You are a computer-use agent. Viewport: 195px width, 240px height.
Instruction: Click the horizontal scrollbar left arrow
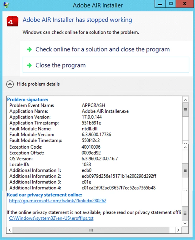pos(10,230)
